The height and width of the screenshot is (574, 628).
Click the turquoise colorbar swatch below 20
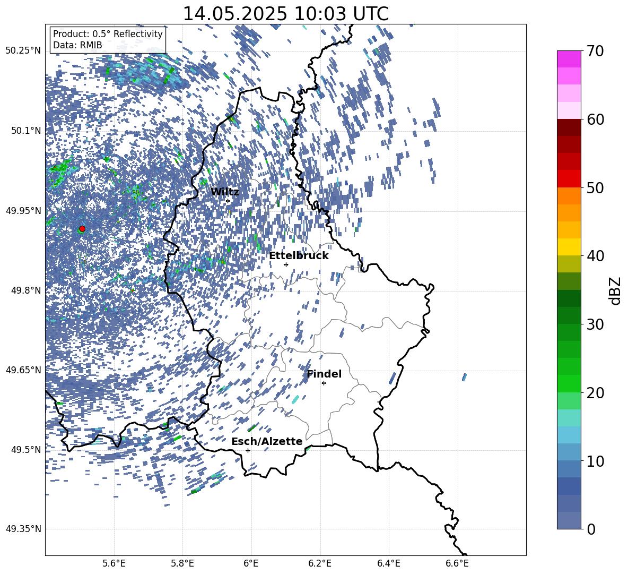click(569, 418)
